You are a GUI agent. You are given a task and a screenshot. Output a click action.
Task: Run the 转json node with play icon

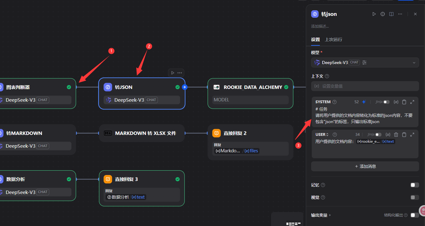(374, 14)
